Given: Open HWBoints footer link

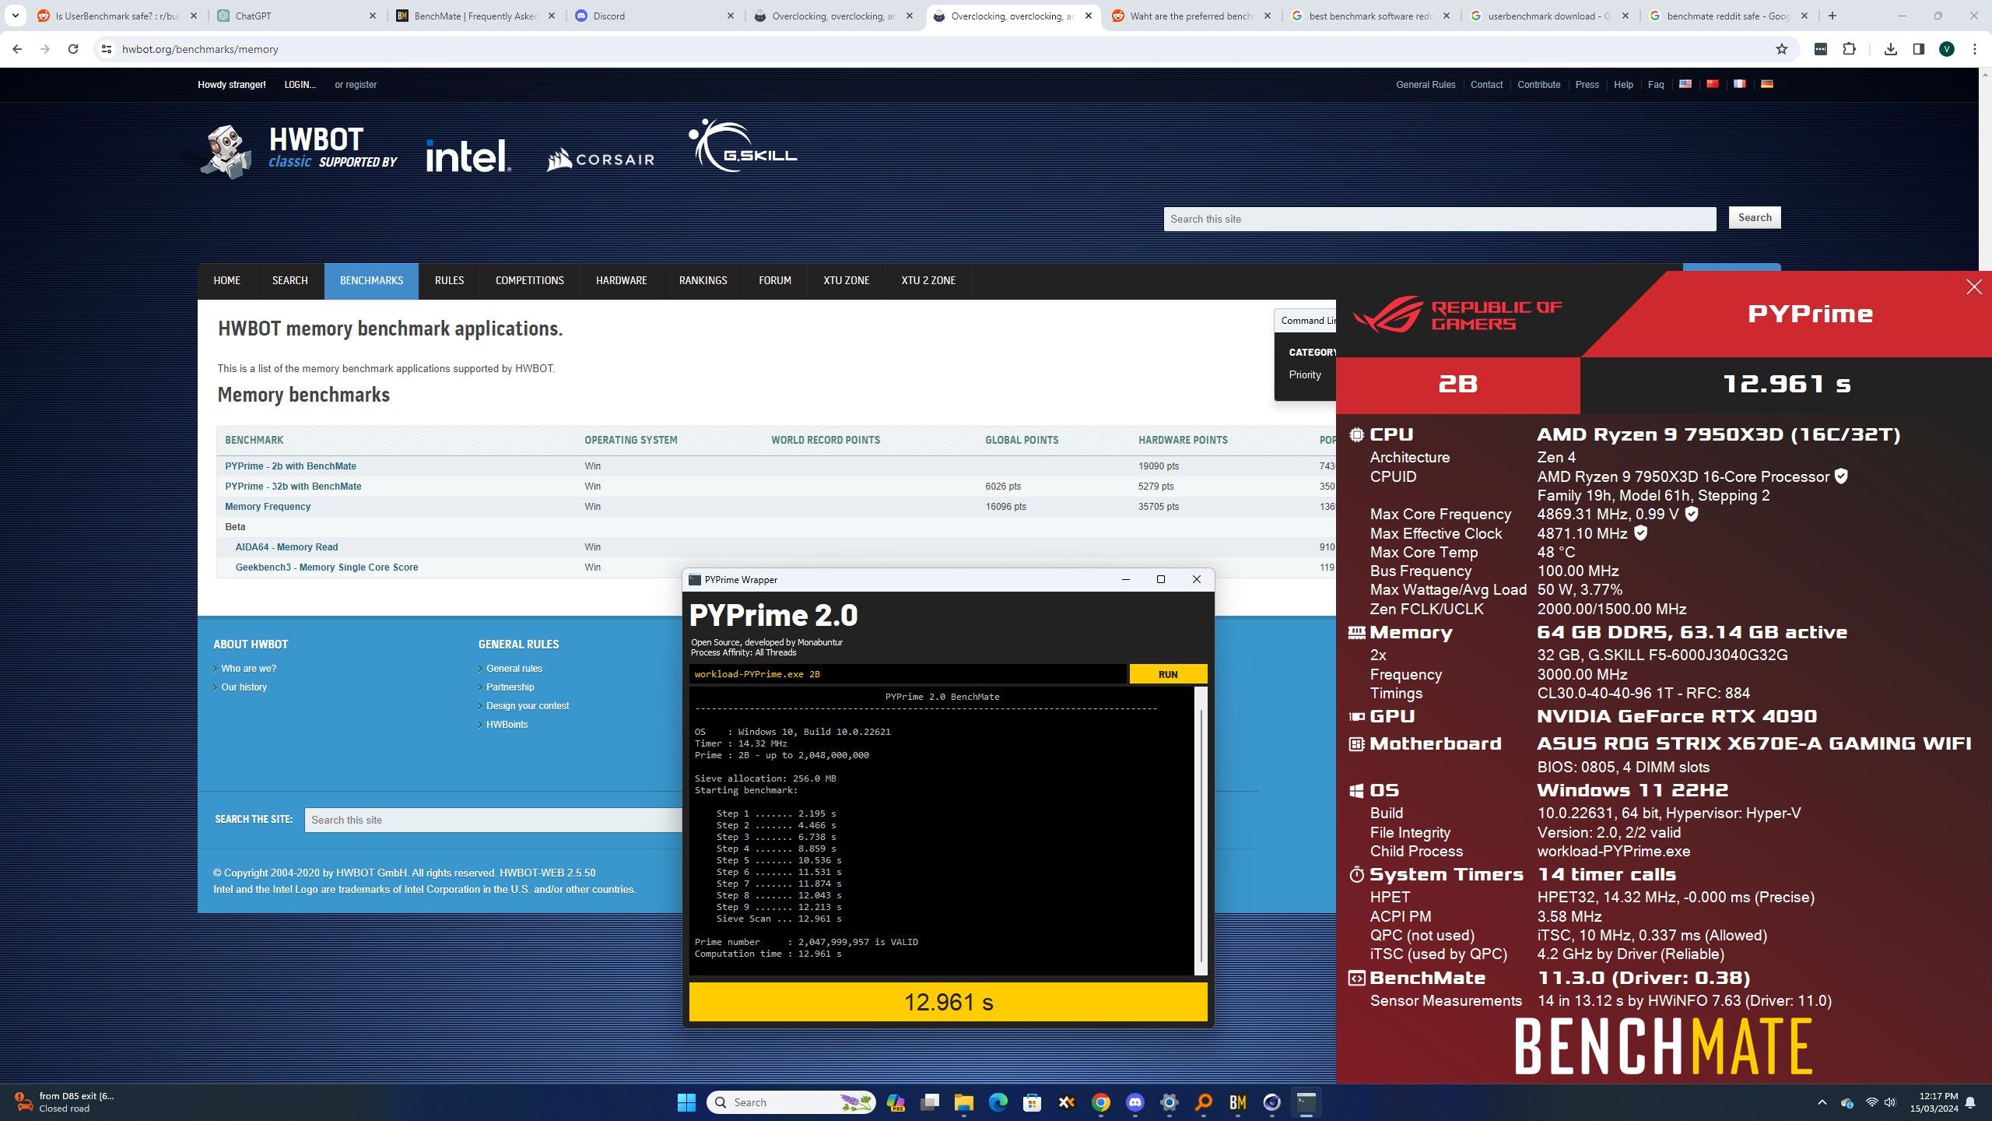Looking at the screenshot, I should coord(507,725).
